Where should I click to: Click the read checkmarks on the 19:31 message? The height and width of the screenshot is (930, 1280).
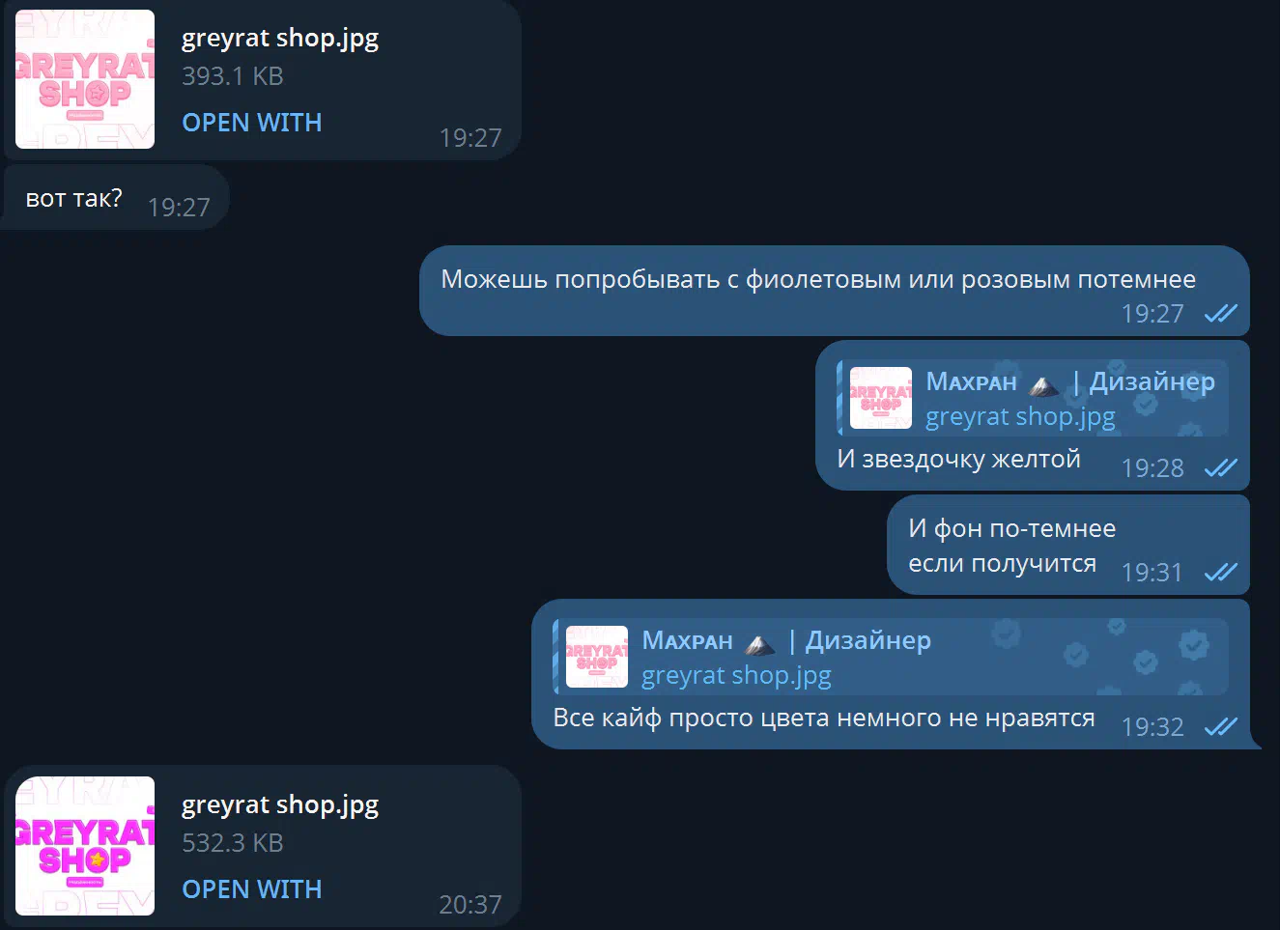(x=1221, y=573)
